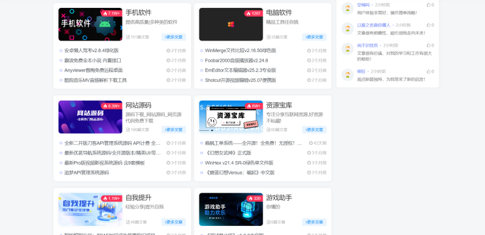Click avatar of commenter 空城吗
The height and width of the screenshot is (235, 485).
click(x=347, y=8)
